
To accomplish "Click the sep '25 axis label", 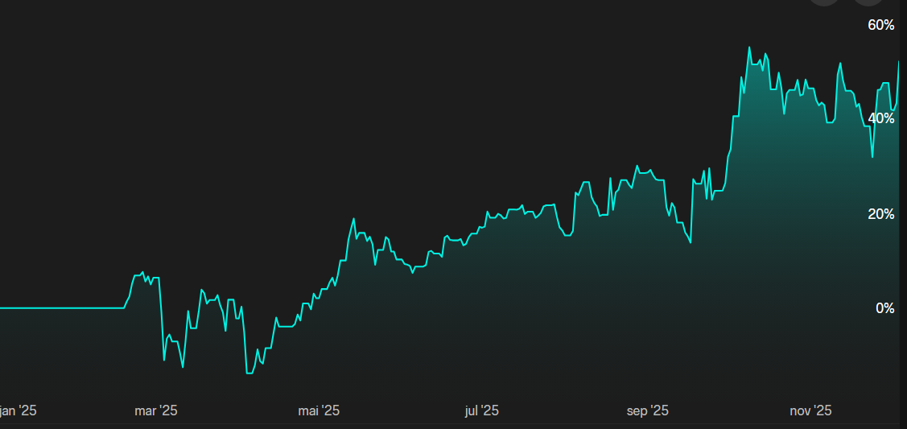I will click(x=648, y=410).
